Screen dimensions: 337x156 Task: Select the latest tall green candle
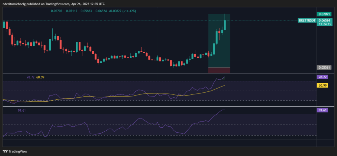coord(225,25)
